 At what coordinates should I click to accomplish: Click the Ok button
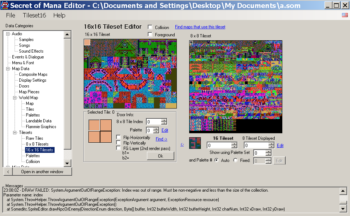point(160,156)
